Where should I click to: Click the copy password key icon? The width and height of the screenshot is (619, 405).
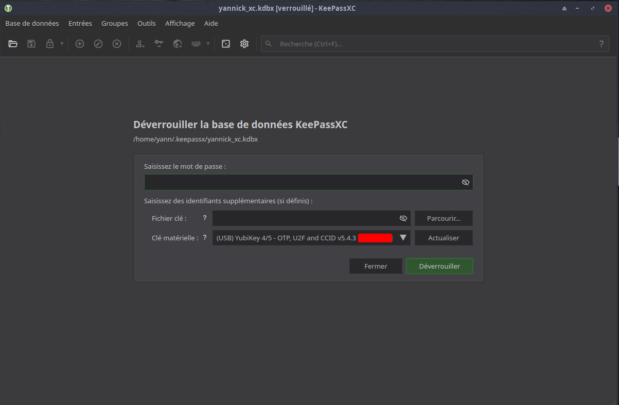click(159, 44)
